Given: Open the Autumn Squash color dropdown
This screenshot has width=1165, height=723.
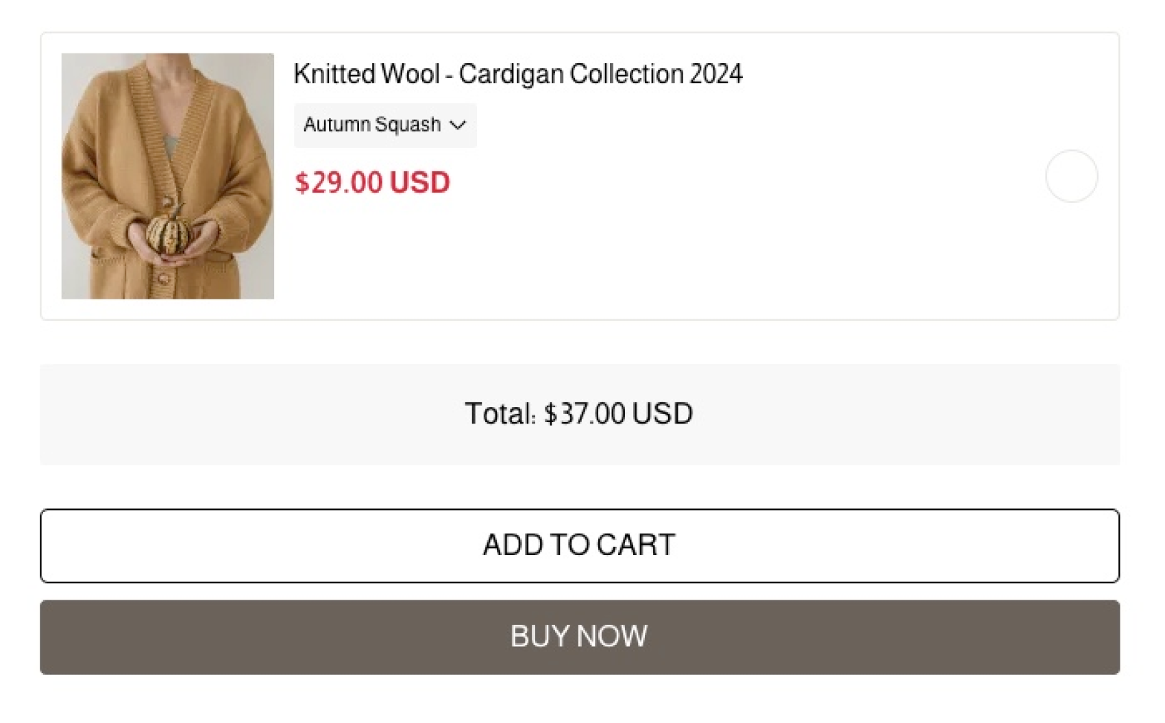Looking at the screenshot, I should pos(384,125).
